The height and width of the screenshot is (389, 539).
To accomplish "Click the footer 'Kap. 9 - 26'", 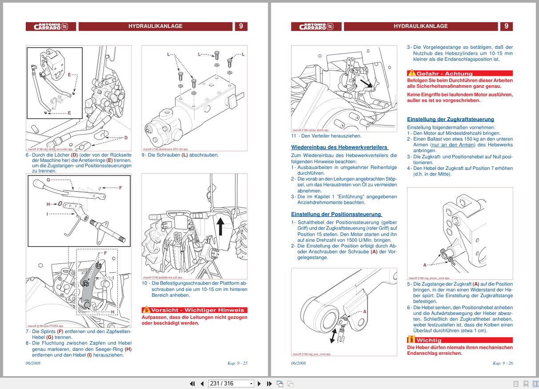I will tap(503, 363).
